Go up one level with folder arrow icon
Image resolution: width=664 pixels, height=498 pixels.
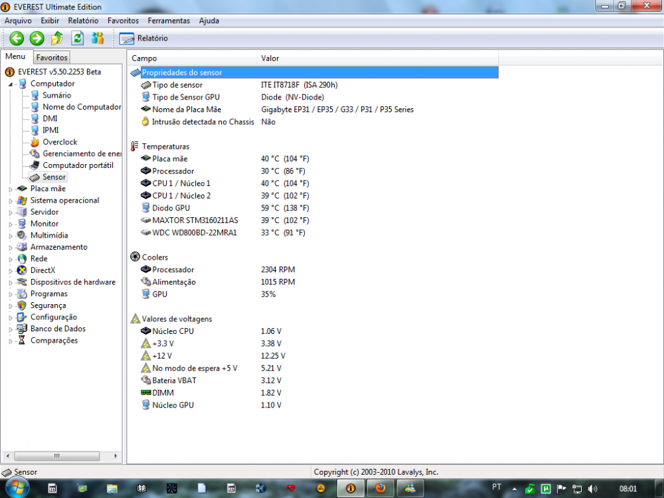57,39
